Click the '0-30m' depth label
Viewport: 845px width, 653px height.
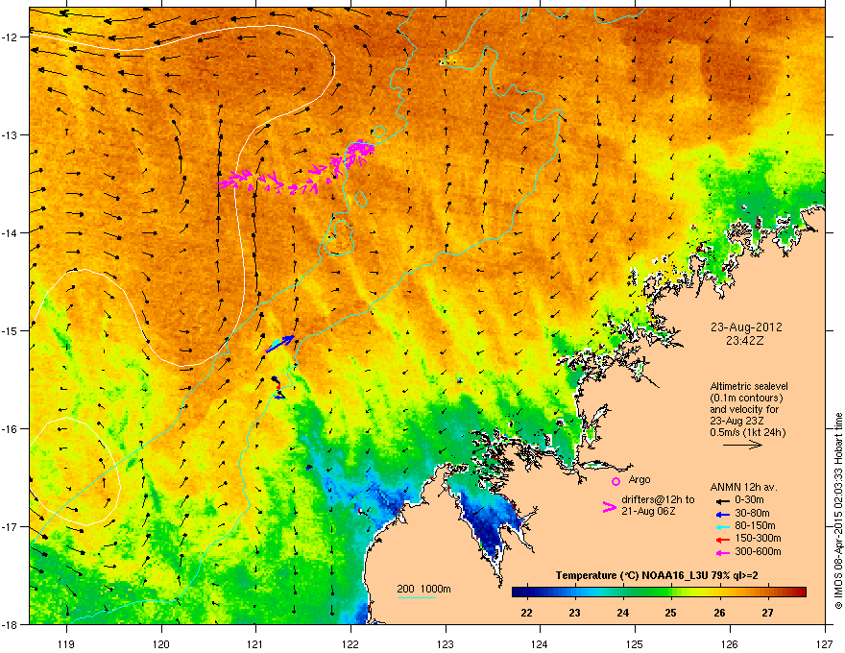click(749, 500)
